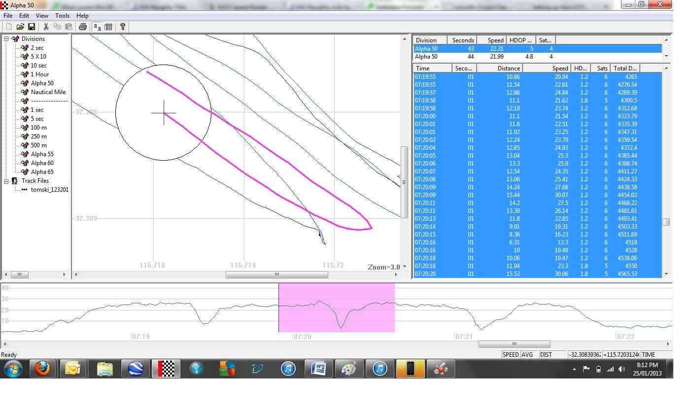Viewport: 691px width, 409px height.
Task: Toggle the details list view button
Action: tap(108, 27)
